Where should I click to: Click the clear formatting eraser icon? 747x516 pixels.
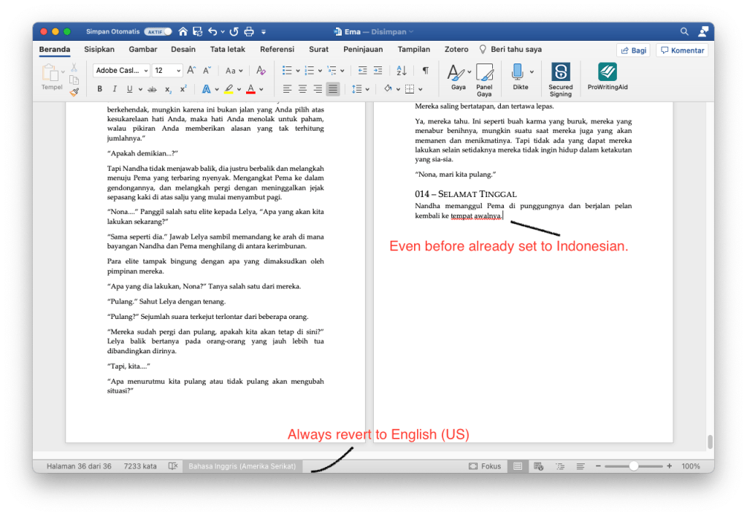tap(261, 71)
